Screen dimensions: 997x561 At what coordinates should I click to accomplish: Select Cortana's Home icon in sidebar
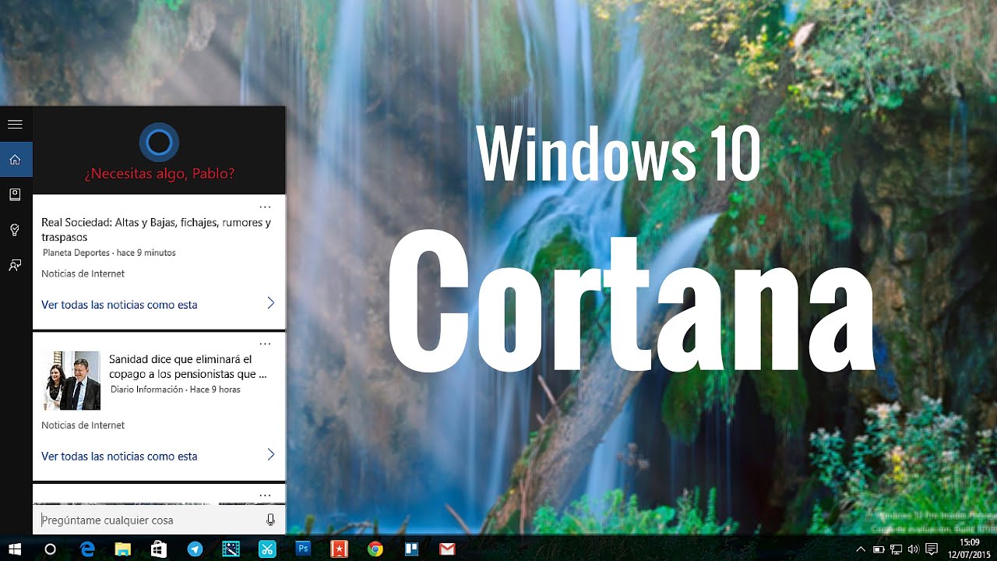click(15, 160)
